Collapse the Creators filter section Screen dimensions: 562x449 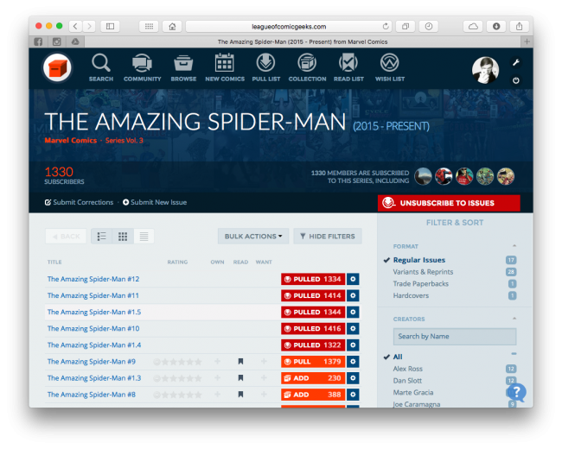pyautogui.click(x=514, y=319)
